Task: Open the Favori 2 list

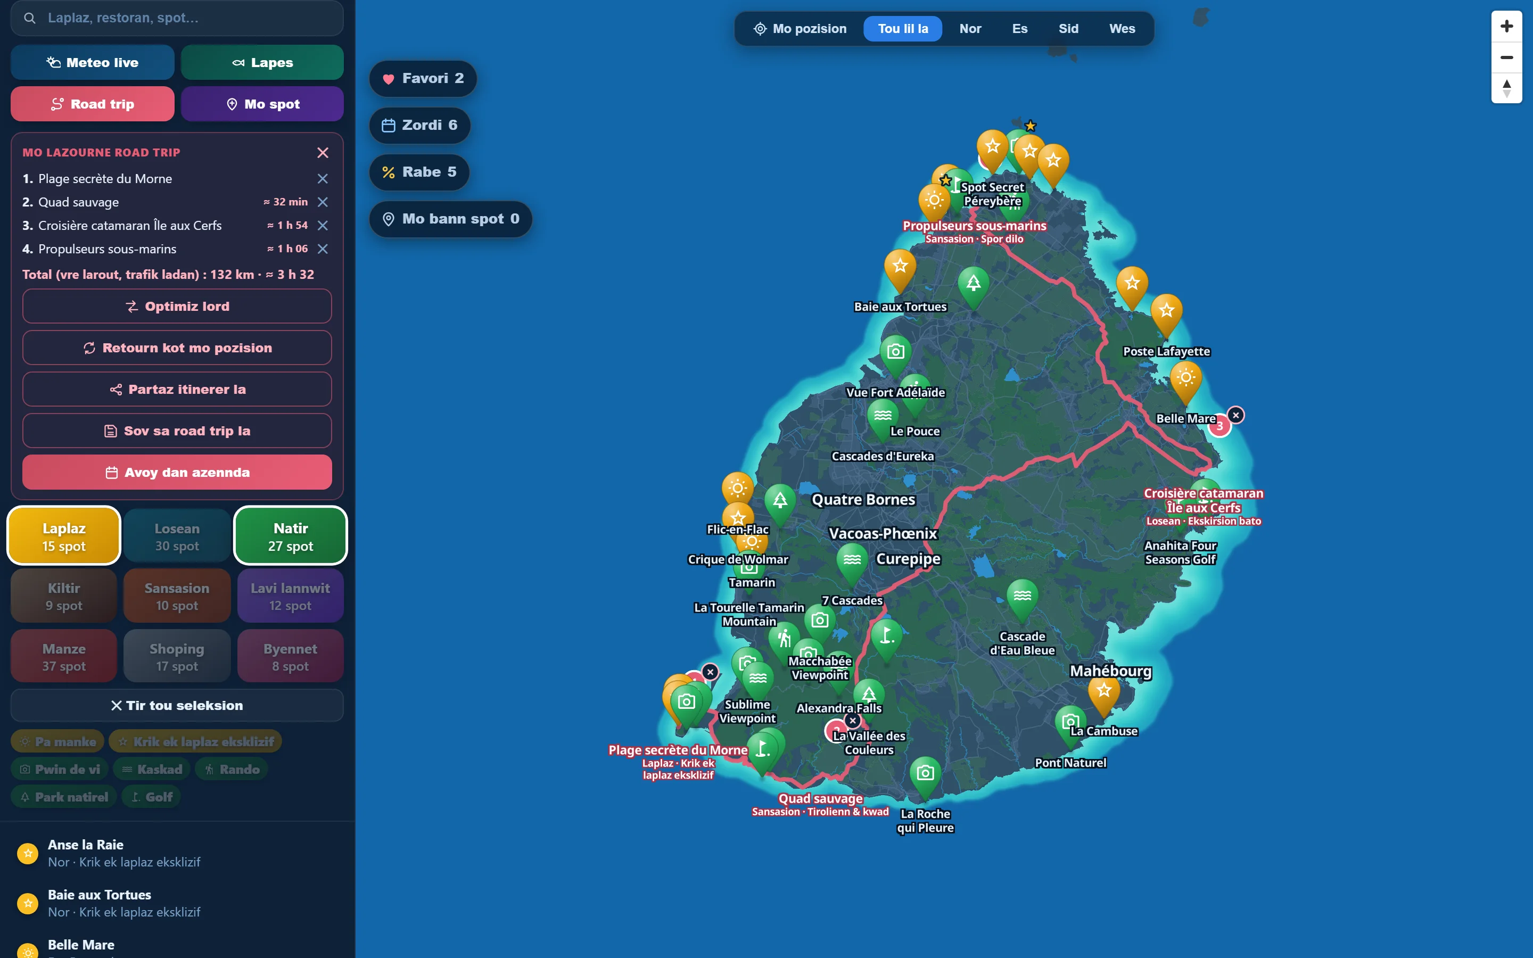Action: pyautogui.click(x=423, y=79)
